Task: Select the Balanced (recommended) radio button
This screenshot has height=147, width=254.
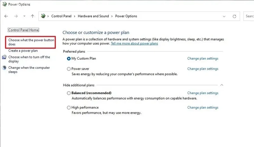Action: [69, 93]
